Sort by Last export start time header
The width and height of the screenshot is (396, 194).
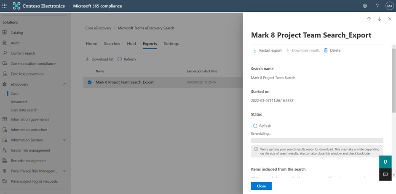202,71
